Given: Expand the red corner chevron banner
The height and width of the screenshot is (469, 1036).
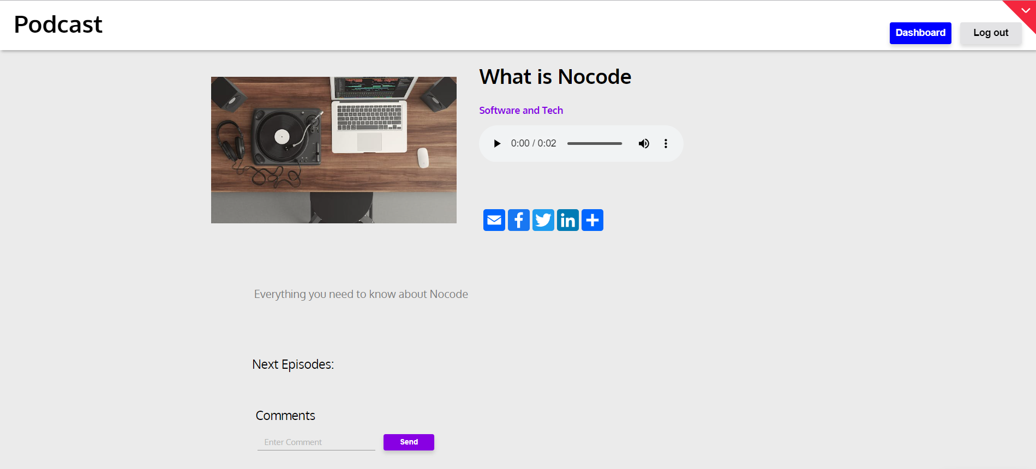Looking at the screenshot, I should 1025,11.
